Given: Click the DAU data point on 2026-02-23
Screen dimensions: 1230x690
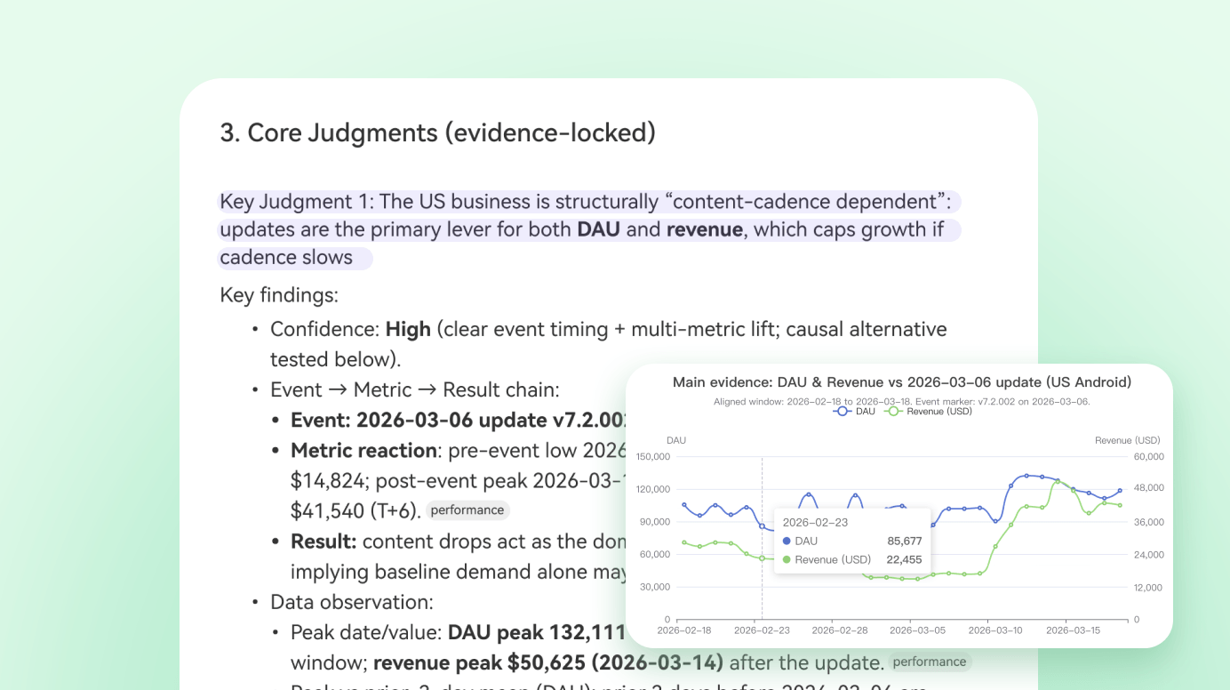Looking at the screenshot, I should (762, 526).
